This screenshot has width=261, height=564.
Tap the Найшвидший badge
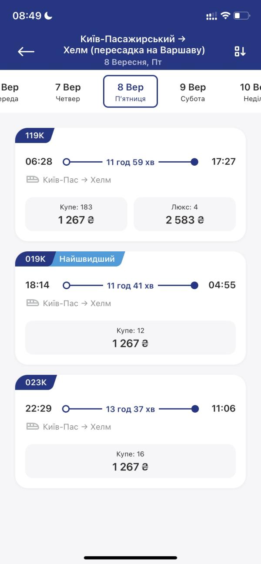pyautogui.click(x=87, y=259)
